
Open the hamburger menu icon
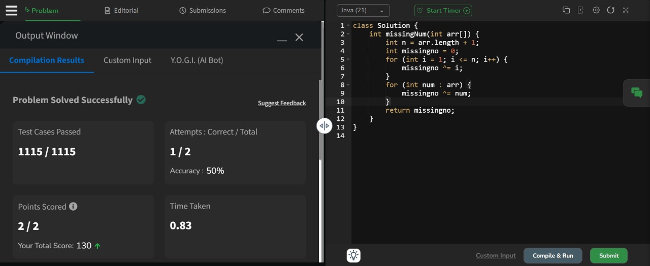pos(11,10)
